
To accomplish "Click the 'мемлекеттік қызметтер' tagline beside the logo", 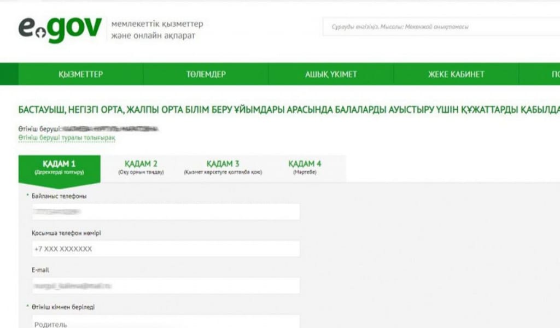I will click(x=157, y=25).
